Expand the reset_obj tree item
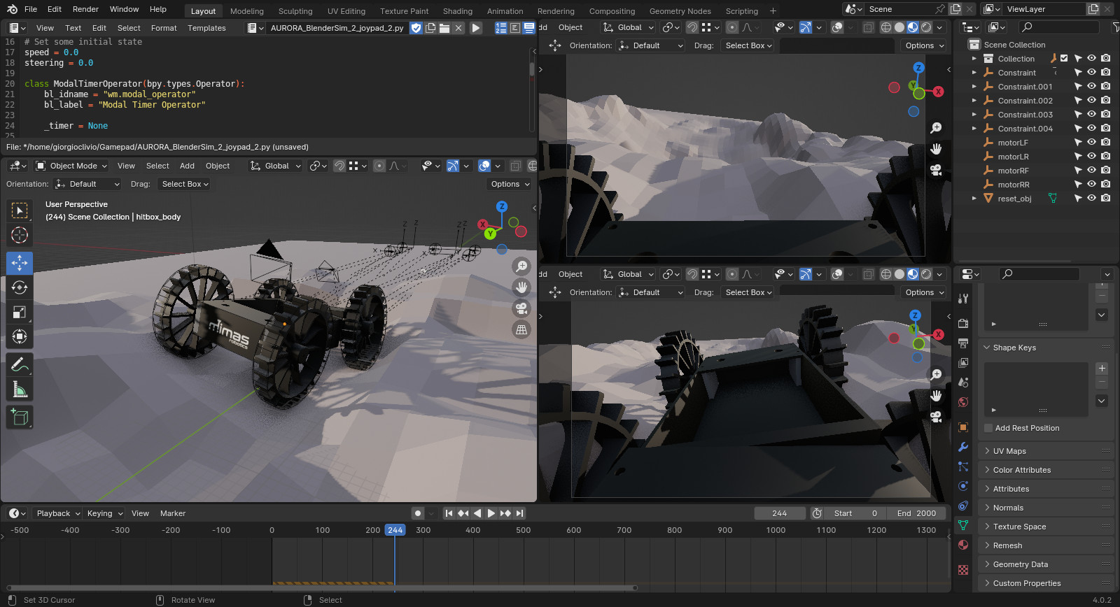Image resolution: width=1120 pixels, height=607 pixels. tap(974, 199)
